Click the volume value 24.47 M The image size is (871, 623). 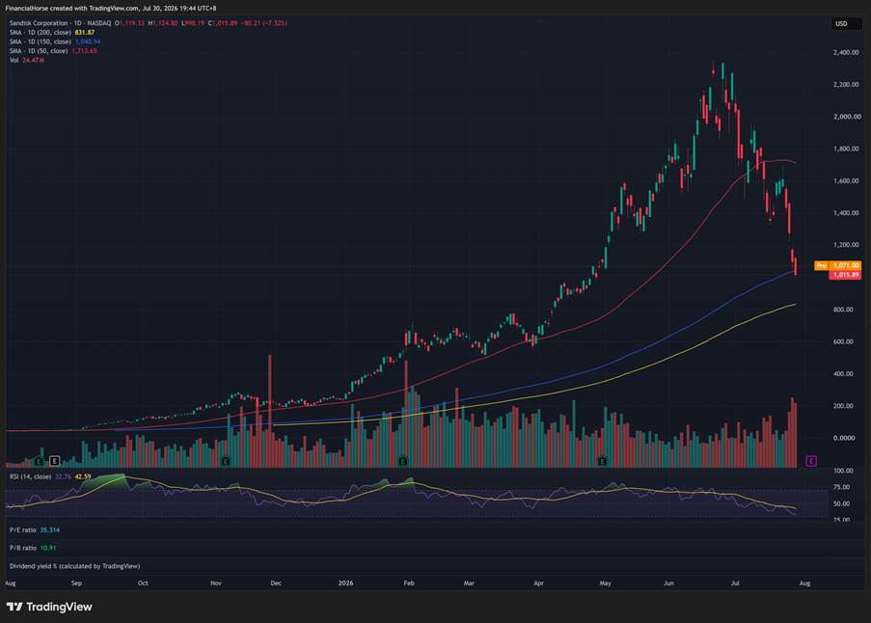point(34,60)
